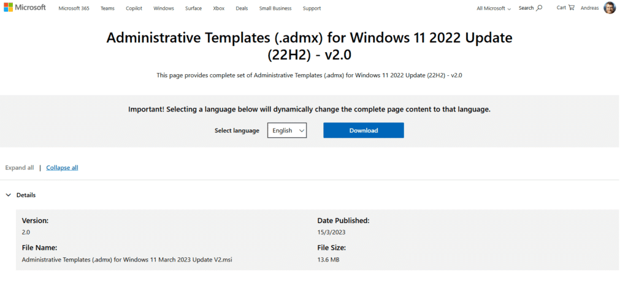Open Small Business navigation link
This screenshot has height=283, width=628.
point(275,9)
